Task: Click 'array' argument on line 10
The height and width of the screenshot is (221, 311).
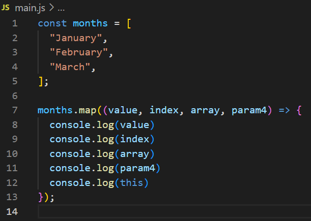Action: [135, 154]
